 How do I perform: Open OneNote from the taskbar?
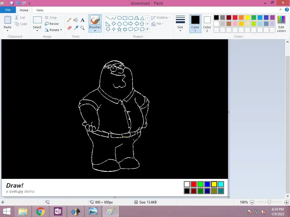tap(58, 211)
